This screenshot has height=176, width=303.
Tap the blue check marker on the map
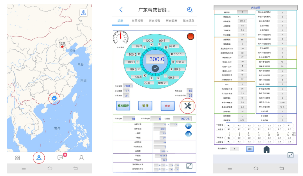(54, 98)
